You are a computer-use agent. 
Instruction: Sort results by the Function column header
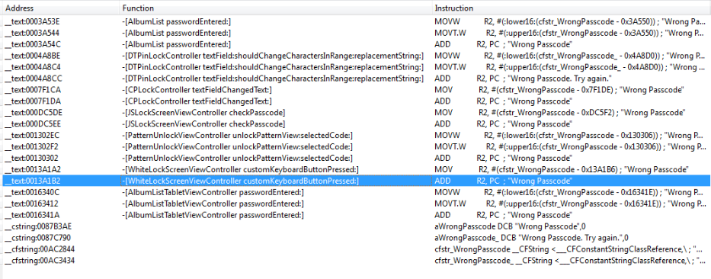(x=276, y=8)
